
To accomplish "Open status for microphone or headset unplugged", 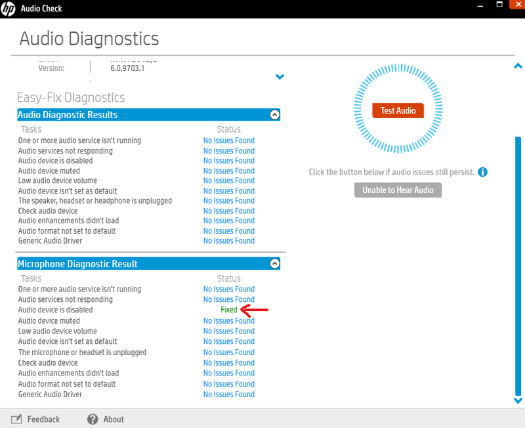I will [228, 353].
